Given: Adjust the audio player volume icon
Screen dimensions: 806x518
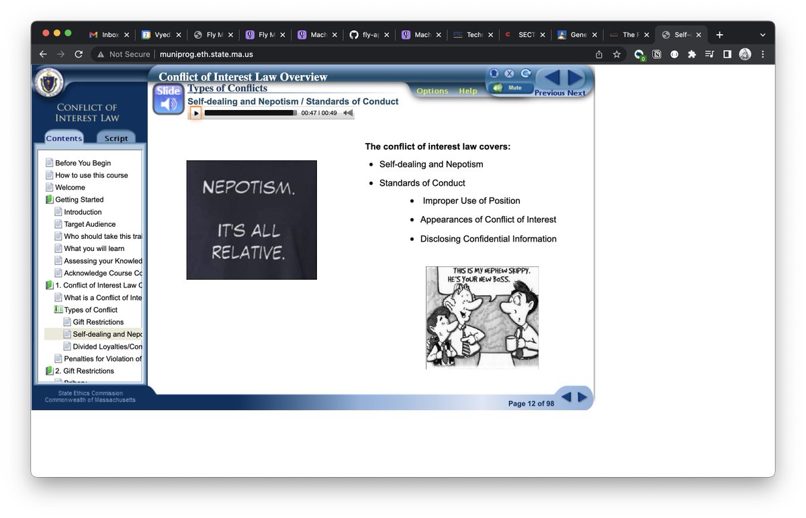Looking at the screenshot, I should (347, 113).
